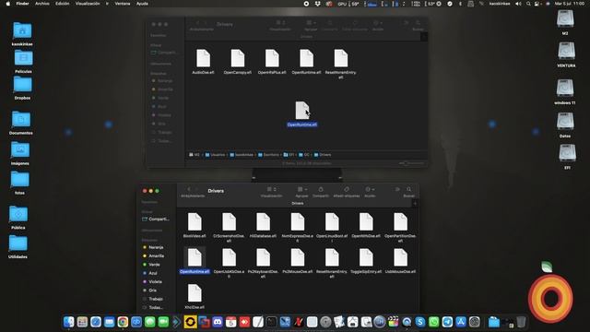Add new tab with plus in lower window
The image size is (590, 332).
click(x=415, y=203)
